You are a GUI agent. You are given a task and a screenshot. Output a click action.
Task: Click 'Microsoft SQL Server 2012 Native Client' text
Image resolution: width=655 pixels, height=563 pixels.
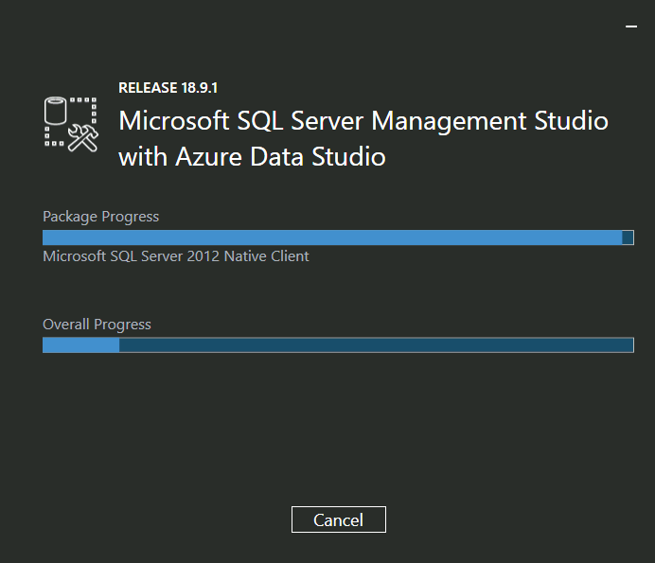[176, 256]
